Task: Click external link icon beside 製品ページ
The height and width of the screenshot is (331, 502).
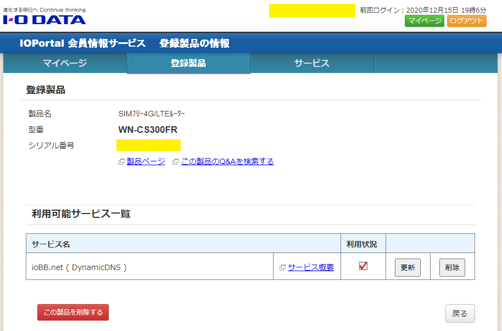Action: (x=121, y=162)
